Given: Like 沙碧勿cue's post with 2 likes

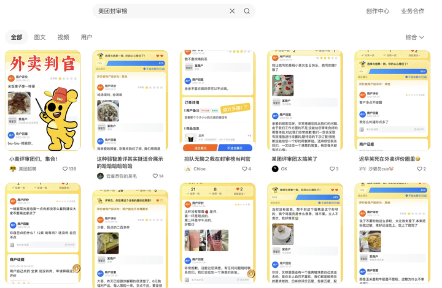Looking at the screenshot, I should (421, 169).
